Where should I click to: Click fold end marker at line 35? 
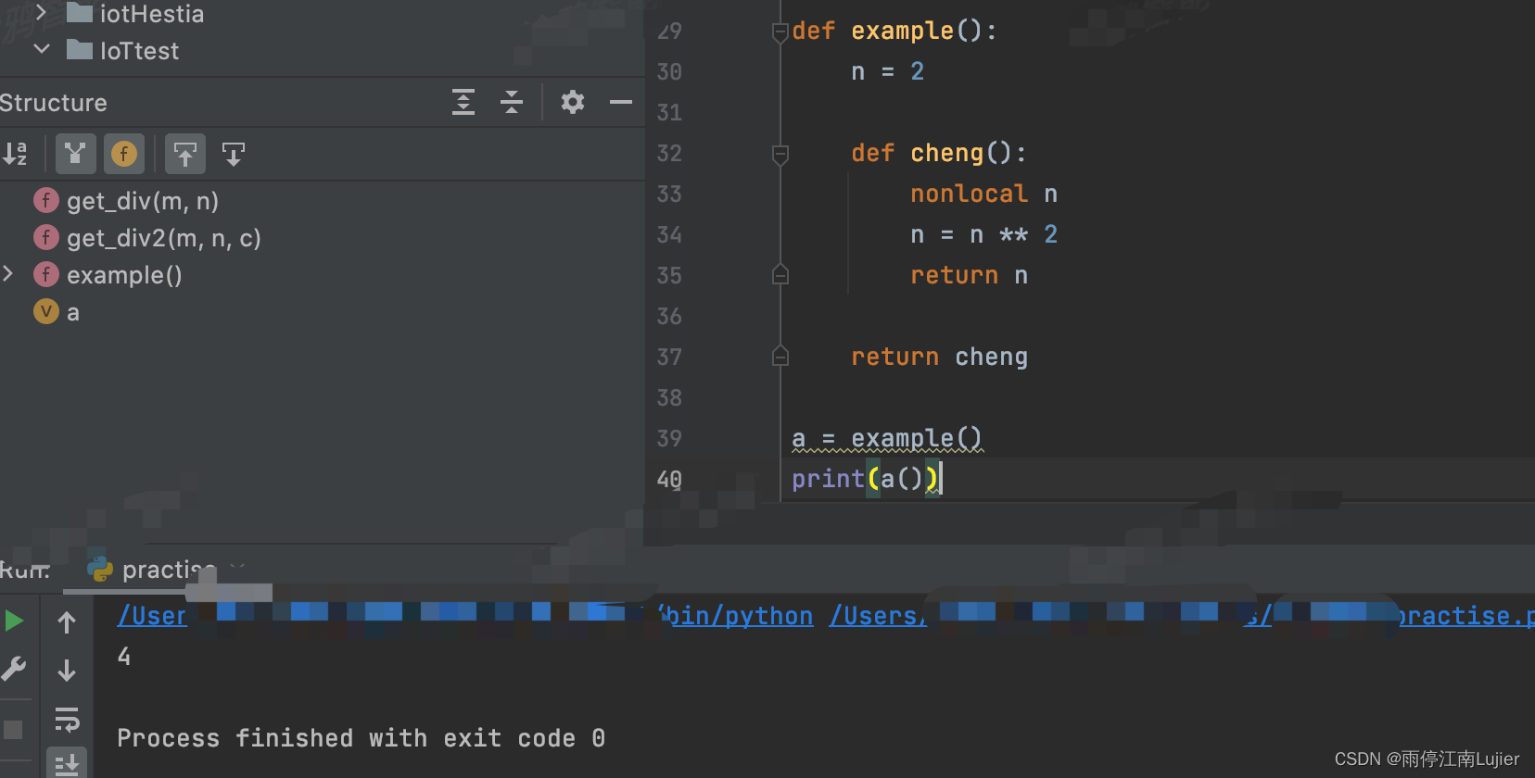780,275
